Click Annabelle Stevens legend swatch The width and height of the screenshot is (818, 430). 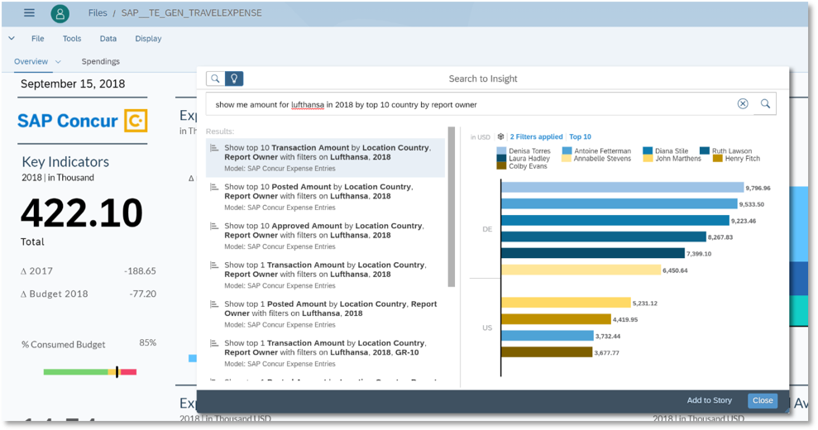[x=567, y=158]
